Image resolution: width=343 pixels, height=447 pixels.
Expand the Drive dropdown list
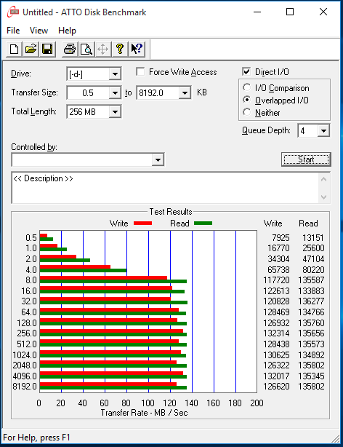(115, 74)
